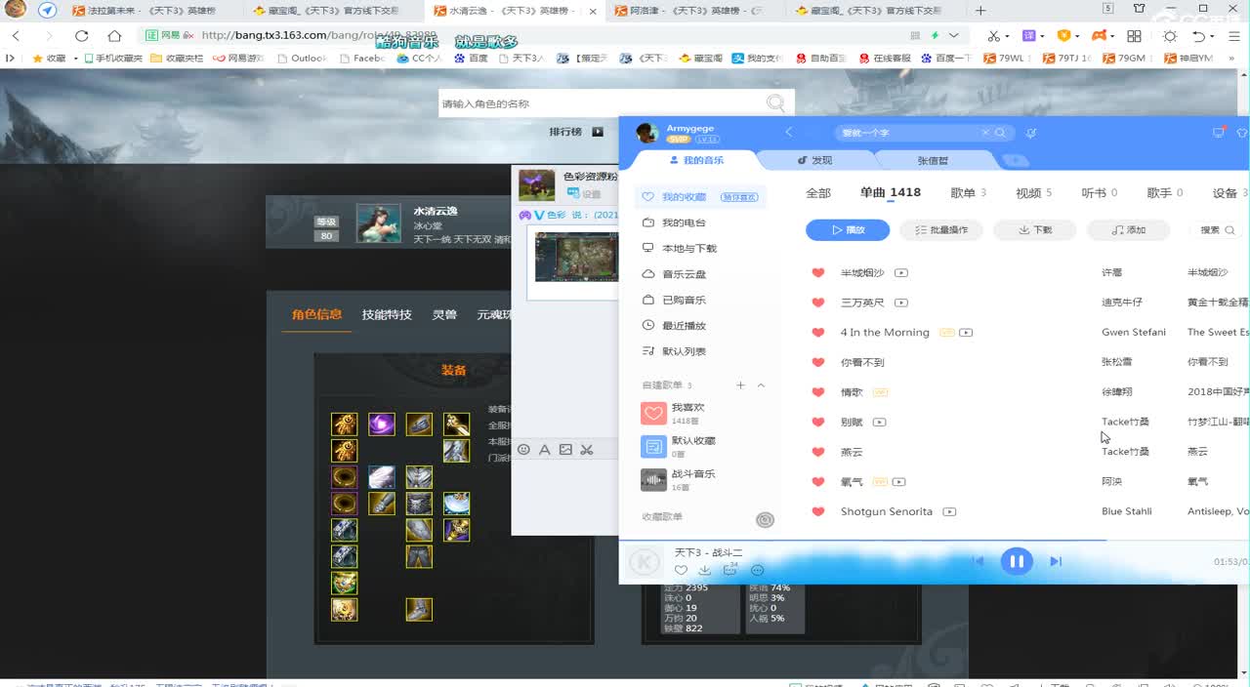Click the download icon in the player bar
Screen dimensions: 1250x687
tap(705, 570)
